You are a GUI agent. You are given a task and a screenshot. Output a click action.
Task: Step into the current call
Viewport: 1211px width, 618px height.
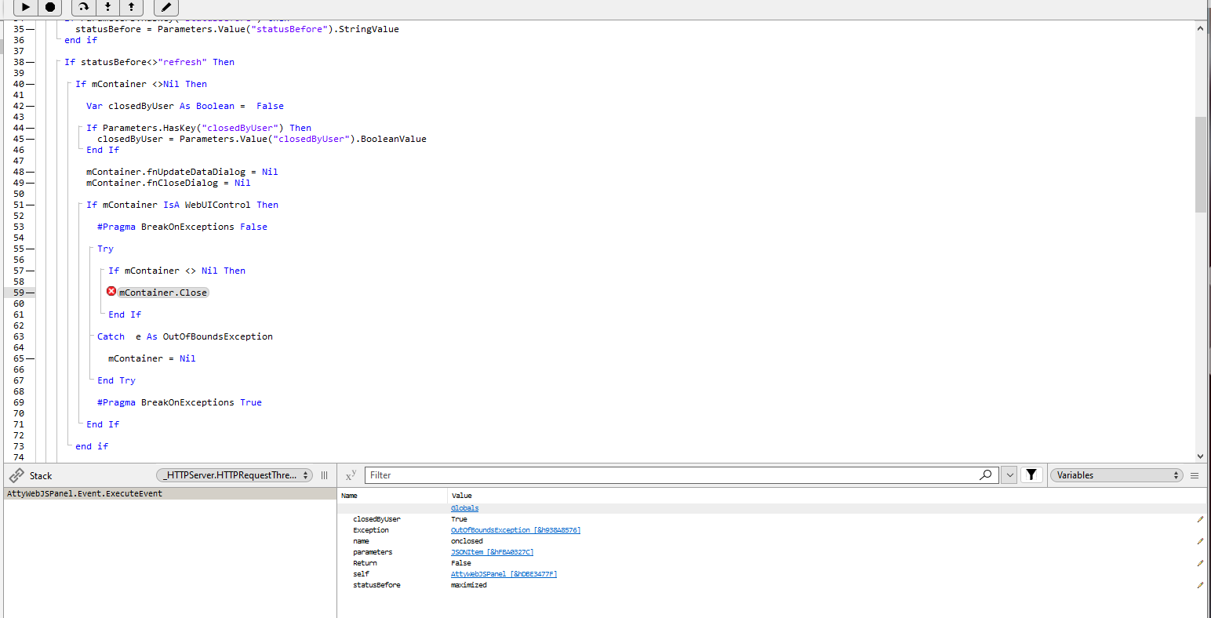click(107, 7)
